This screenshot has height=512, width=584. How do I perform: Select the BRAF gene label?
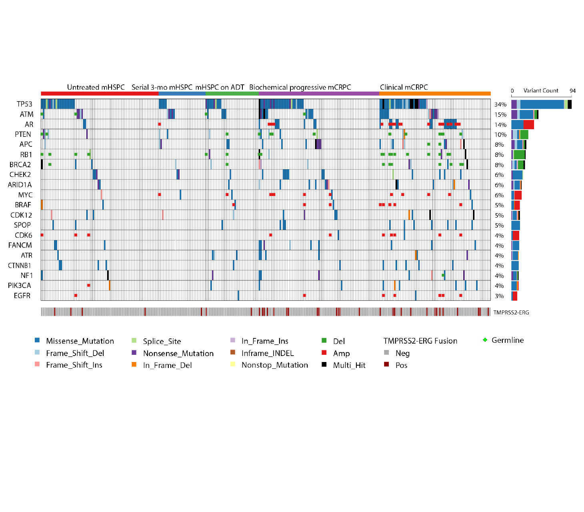pos(23,205)
